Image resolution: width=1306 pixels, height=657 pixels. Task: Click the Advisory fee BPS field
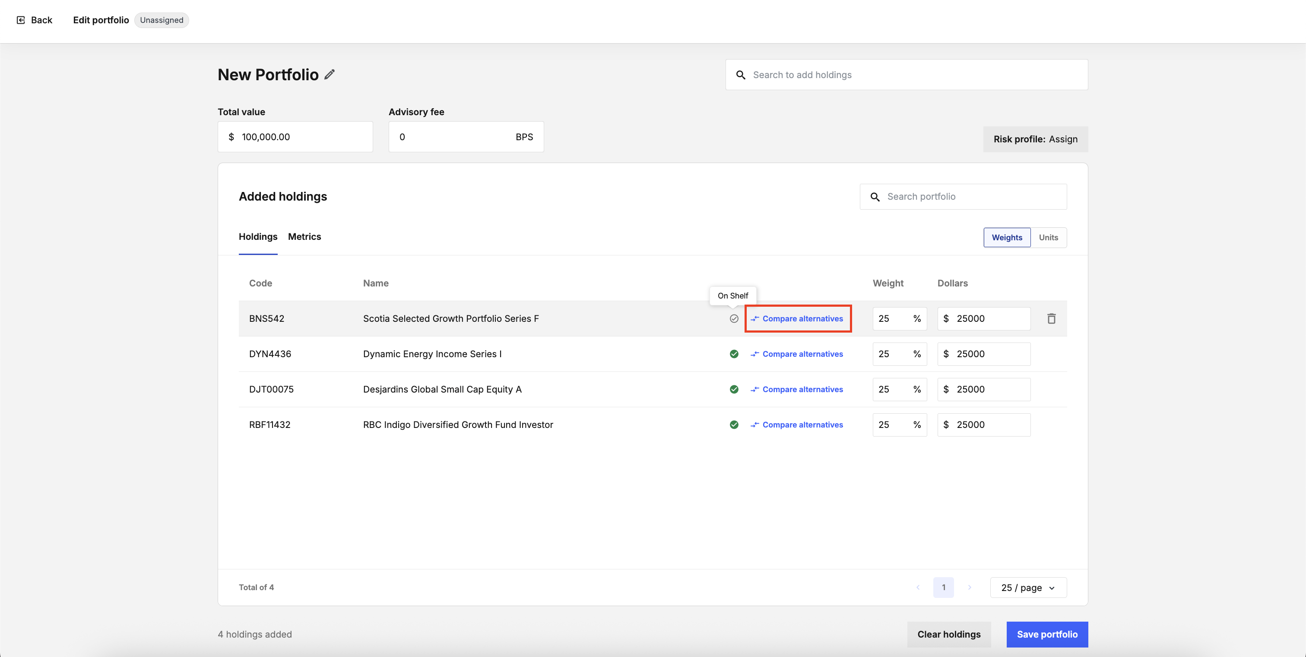tap(466, 137)
